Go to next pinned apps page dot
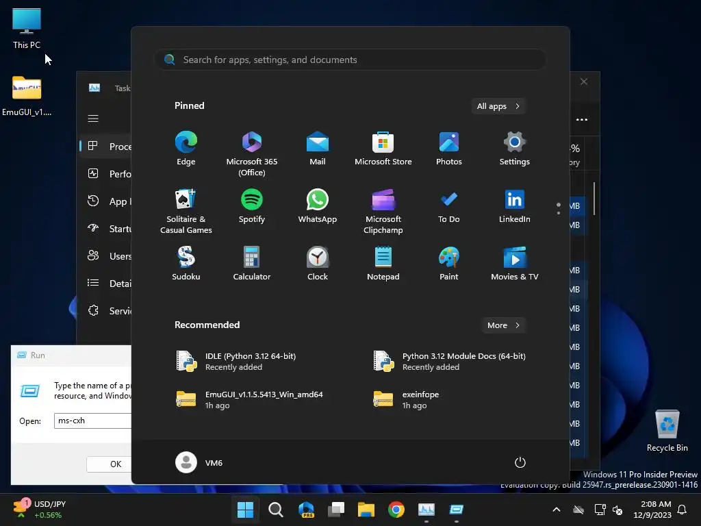Image resolution: width=701 pixels, height=526 pixels. (559, 213)
